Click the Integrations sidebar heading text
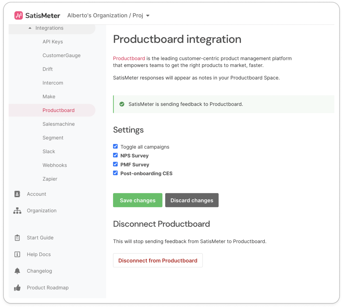The image size is (343, 308). pyautogui.click(x=49, y=28)
